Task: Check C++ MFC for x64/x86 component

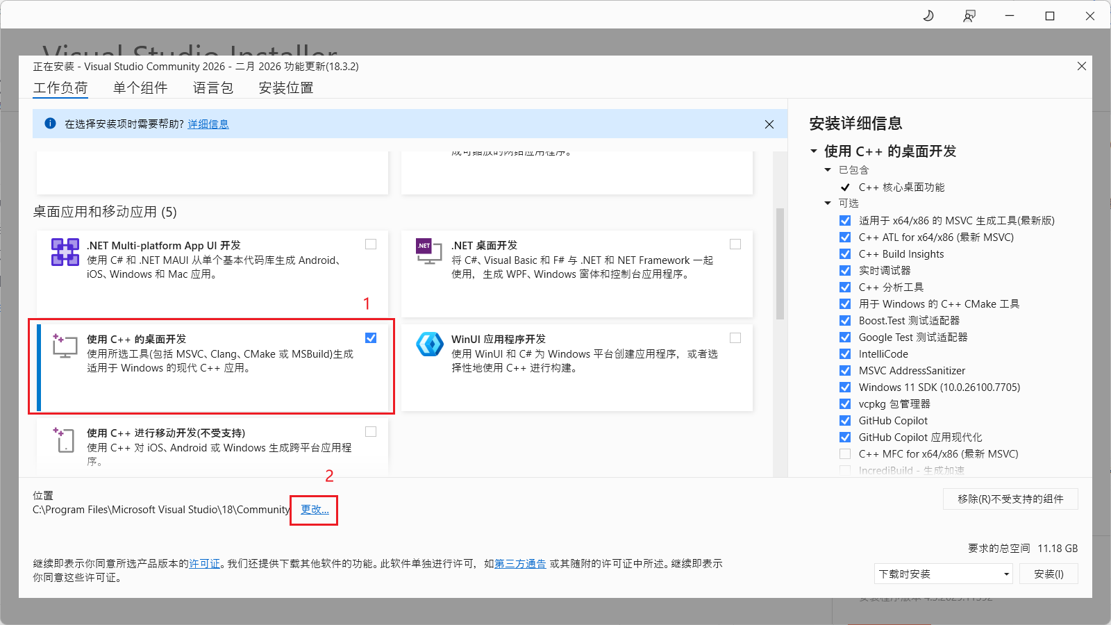Action: click(x=845, y=454)
